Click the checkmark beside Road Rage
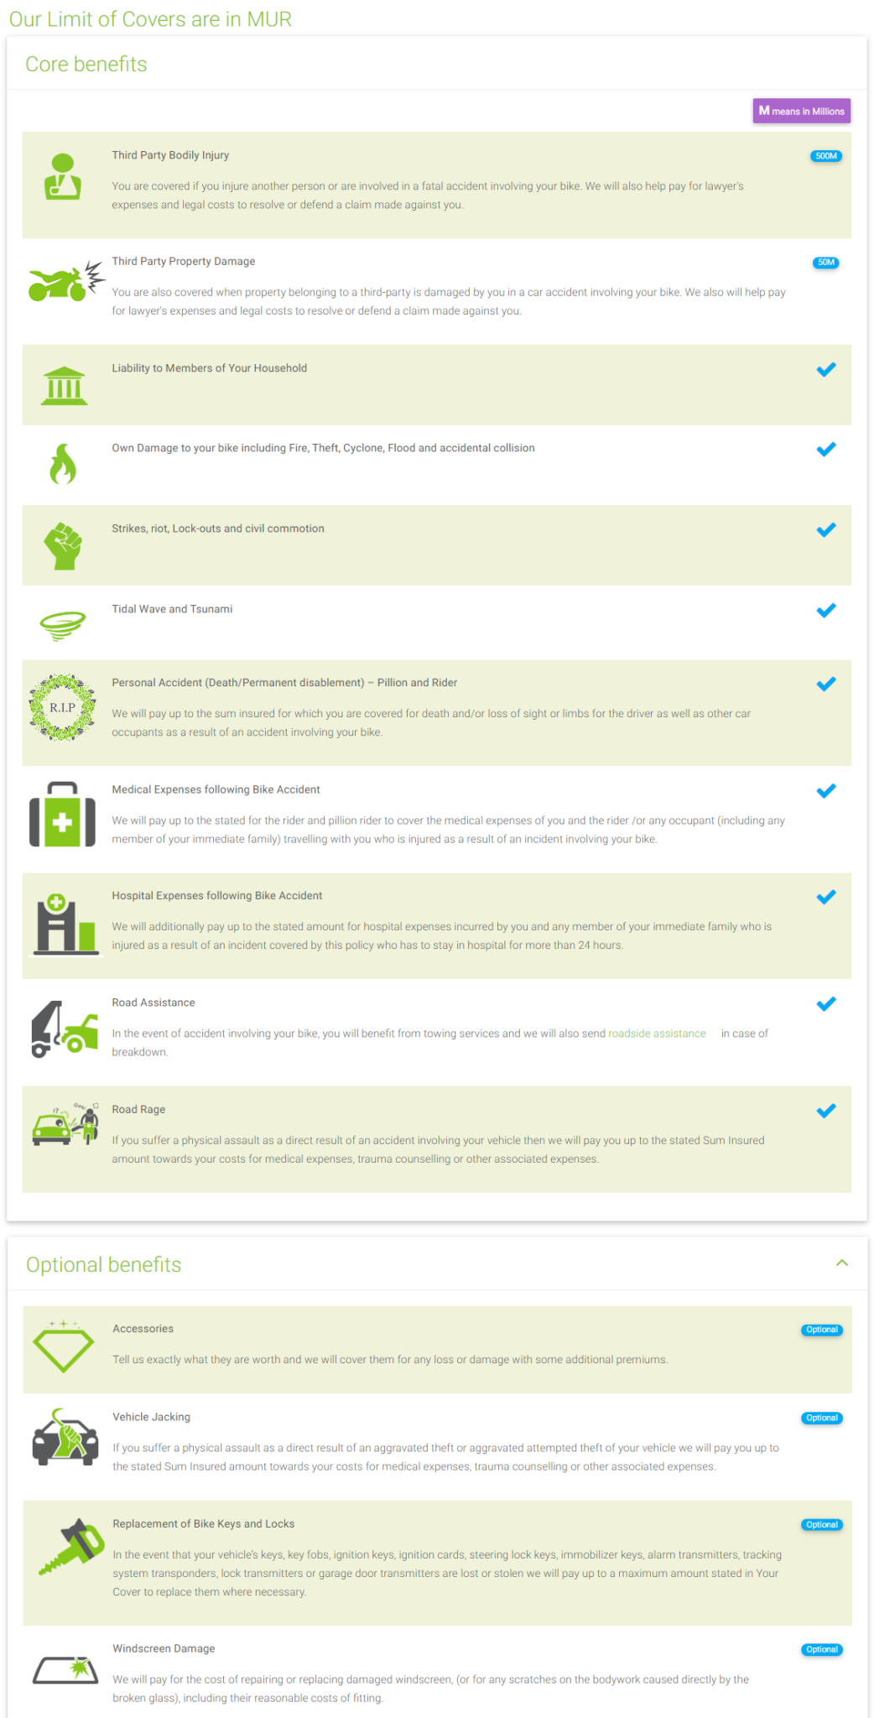 pyautogui.click(x=826, y=1111)
